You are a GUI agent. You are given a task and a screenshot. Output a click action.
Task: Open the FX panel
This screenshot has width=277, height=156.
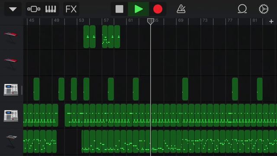[x=71, y=9]
